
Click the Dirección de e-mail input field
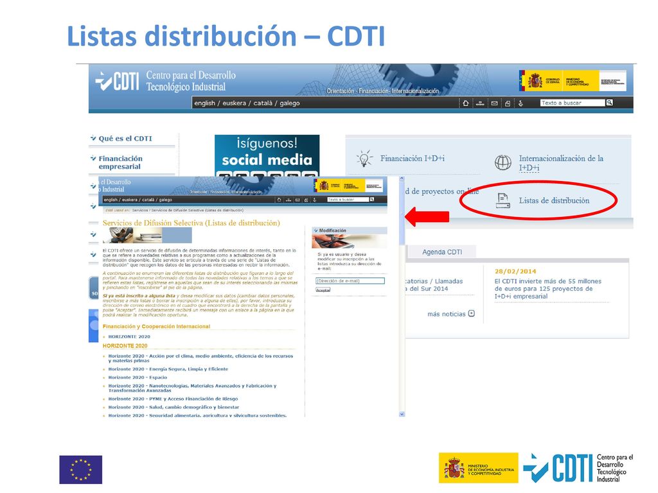pyautogui.click(x=350, y=281)
